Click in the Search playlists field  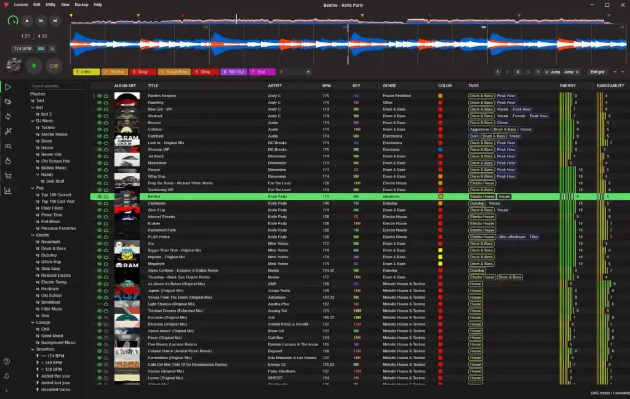pos(57,86)
